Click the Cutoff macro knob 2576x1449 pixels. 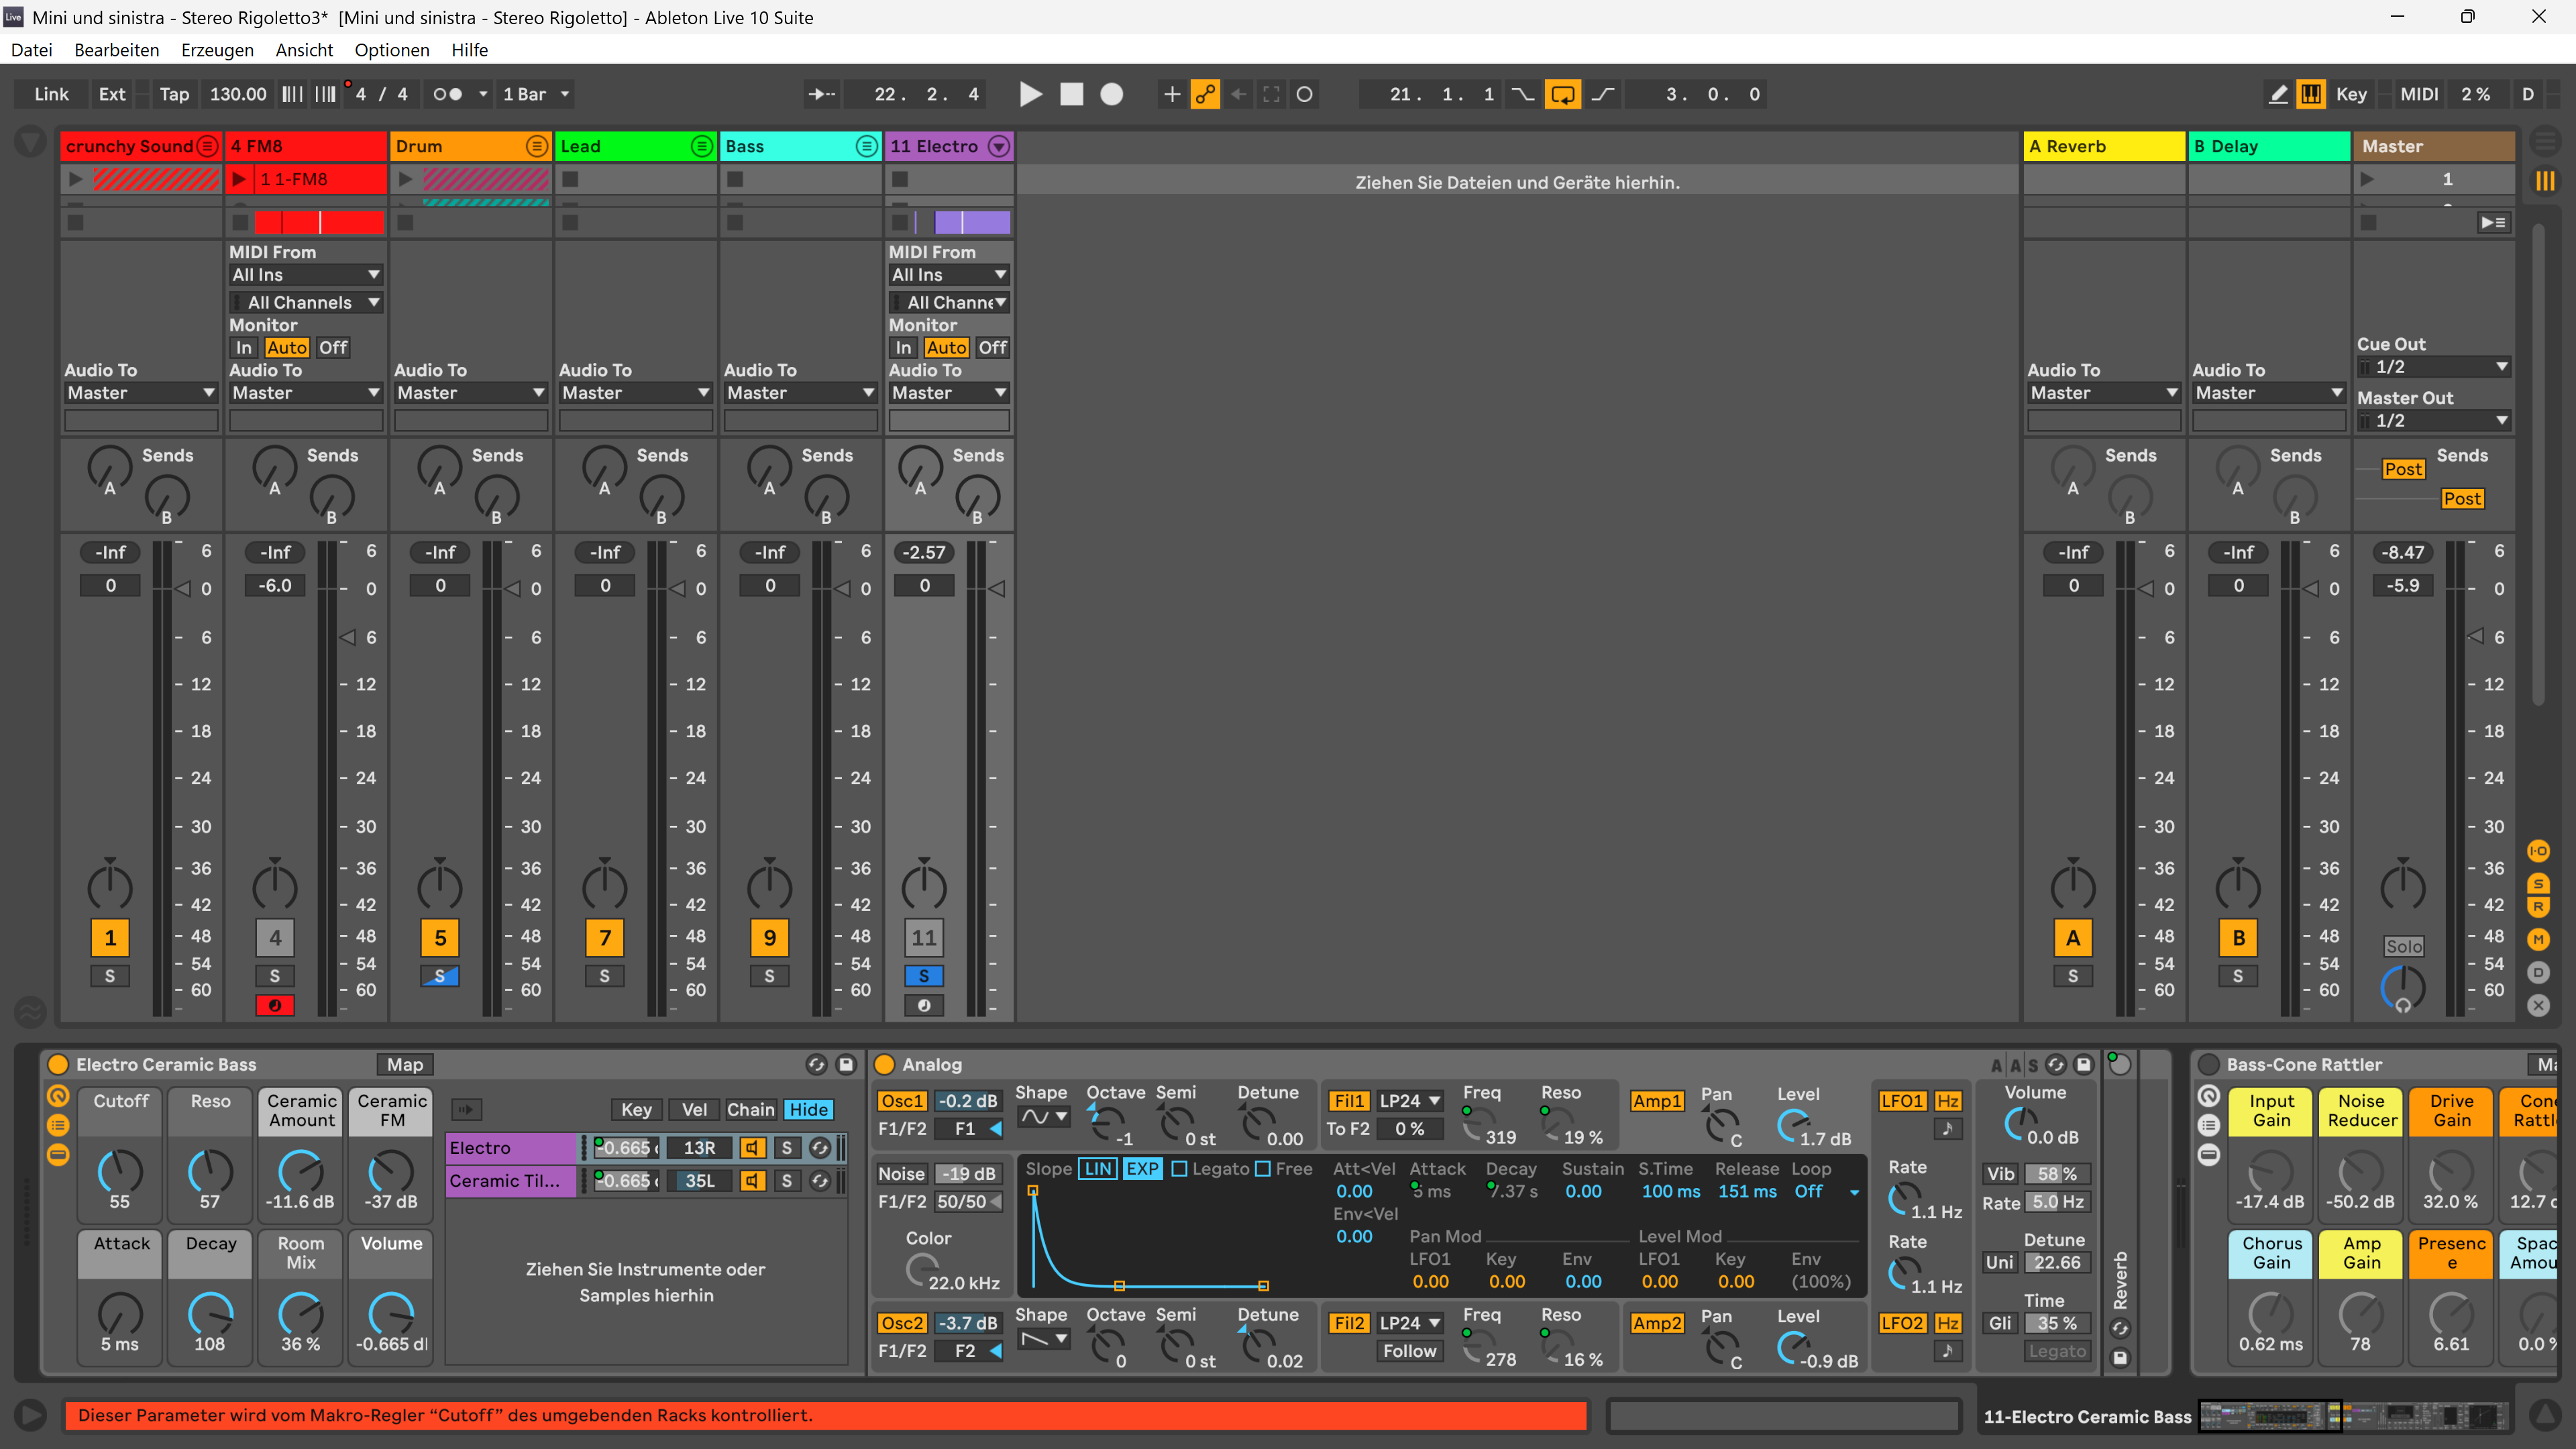coord(120,1170)
